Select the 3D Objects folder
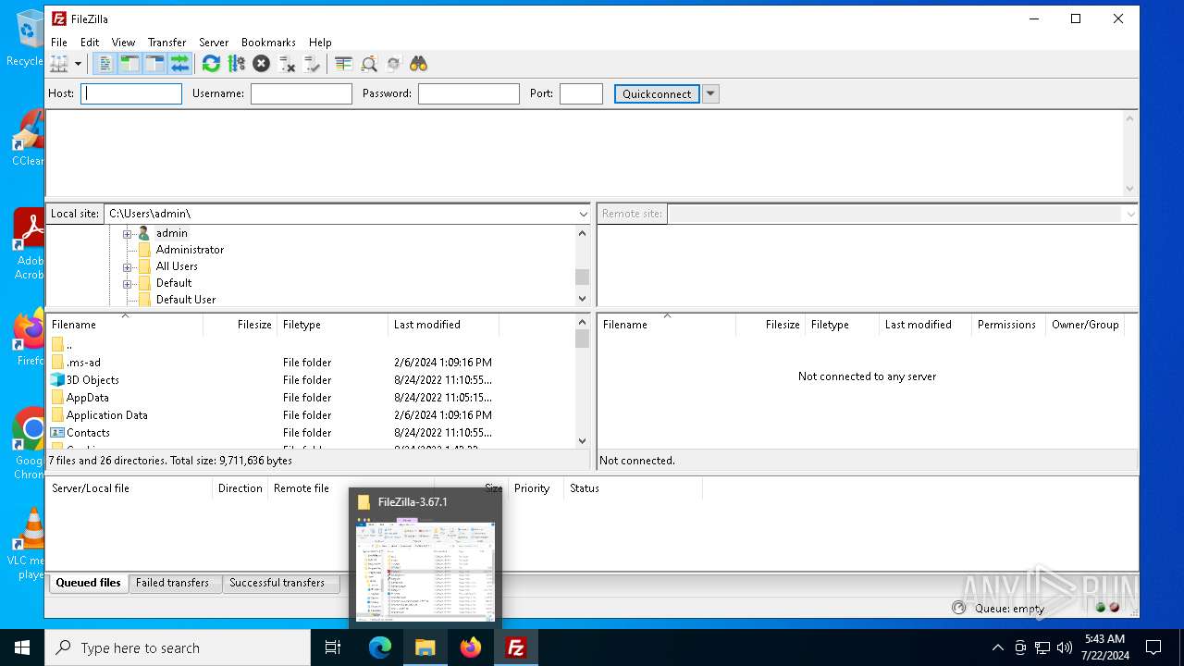Image resolution: width=1184 pixels, height=666 pixels. coord(311,380)
